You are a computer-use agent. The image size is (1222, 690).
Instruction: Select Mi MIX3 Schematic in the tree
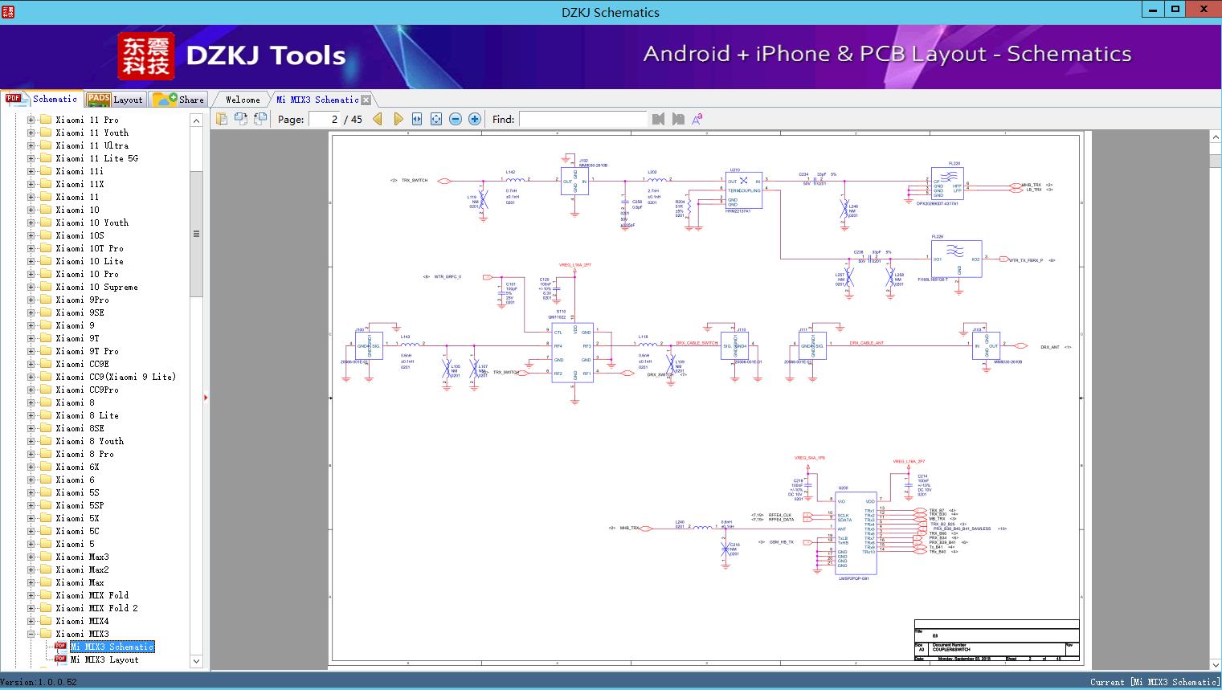click(112, 647)
